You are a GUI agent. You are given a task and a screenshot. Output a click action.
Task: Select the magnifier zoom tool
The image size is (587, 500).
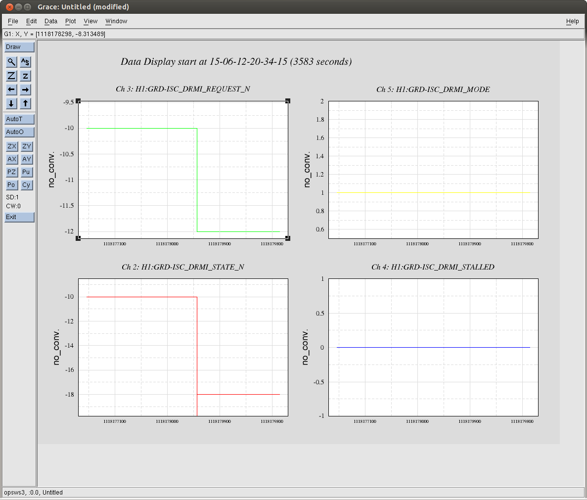click(x=11, y=62)
